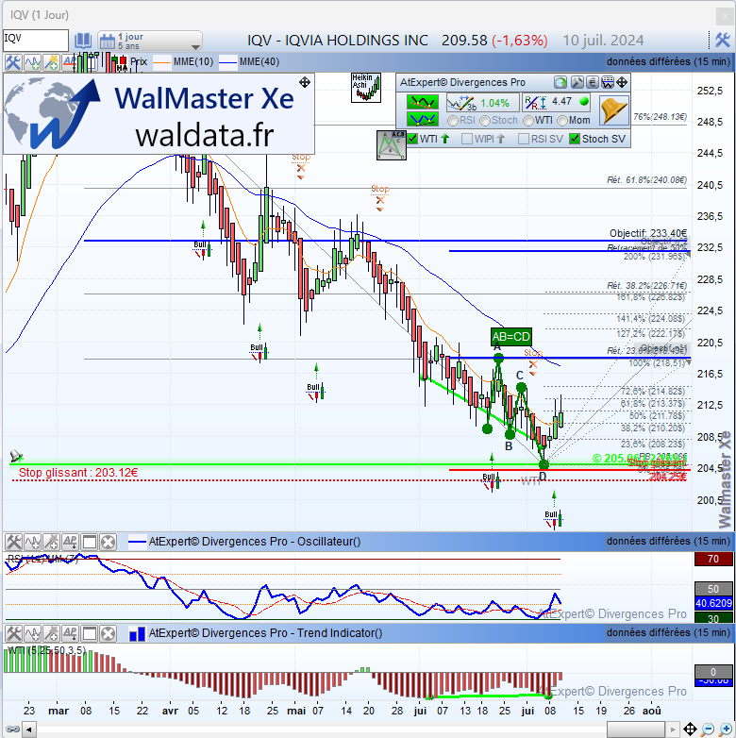Zoom out using the minus magnifier icon
This screenshot has height=738, width=736.
tap(708, 730)
